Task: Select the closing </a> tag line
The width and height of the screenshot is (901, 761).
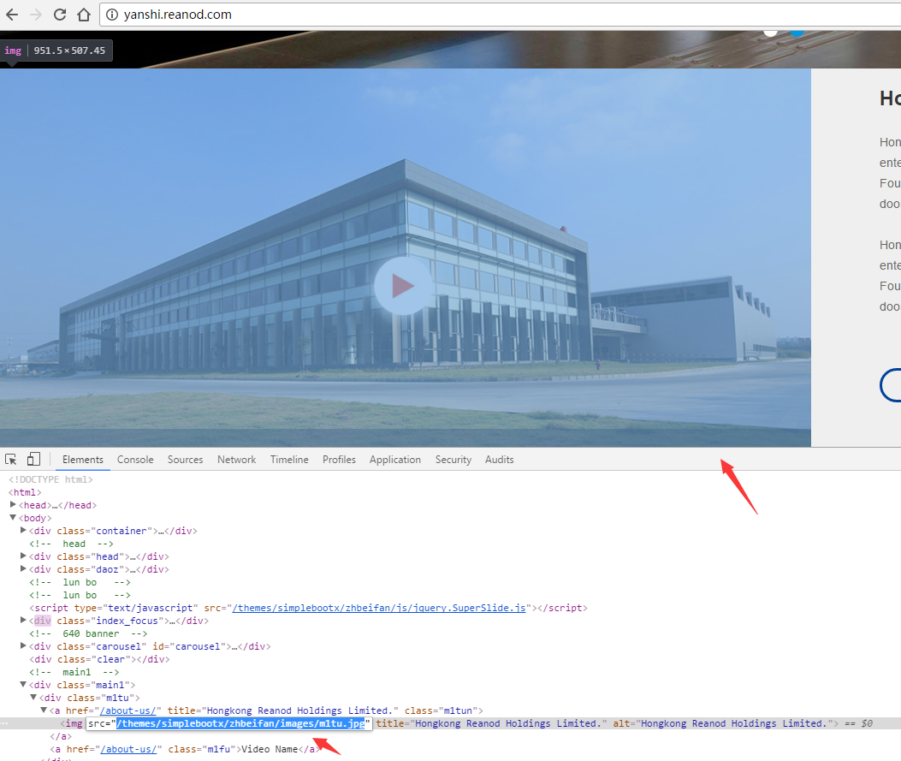Action: pyautogui.click(x=61, y=736)
